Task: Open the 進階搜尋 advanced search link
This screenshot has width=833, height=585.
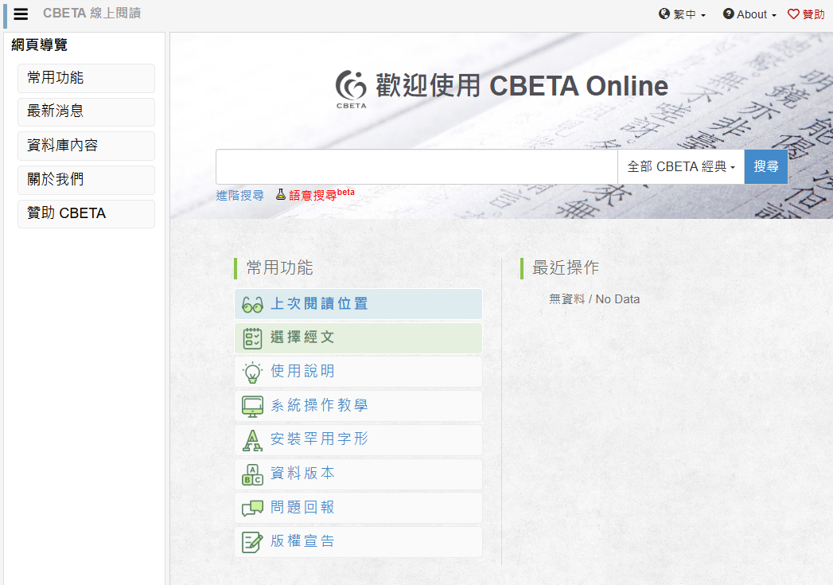Action: coord(239,195)
